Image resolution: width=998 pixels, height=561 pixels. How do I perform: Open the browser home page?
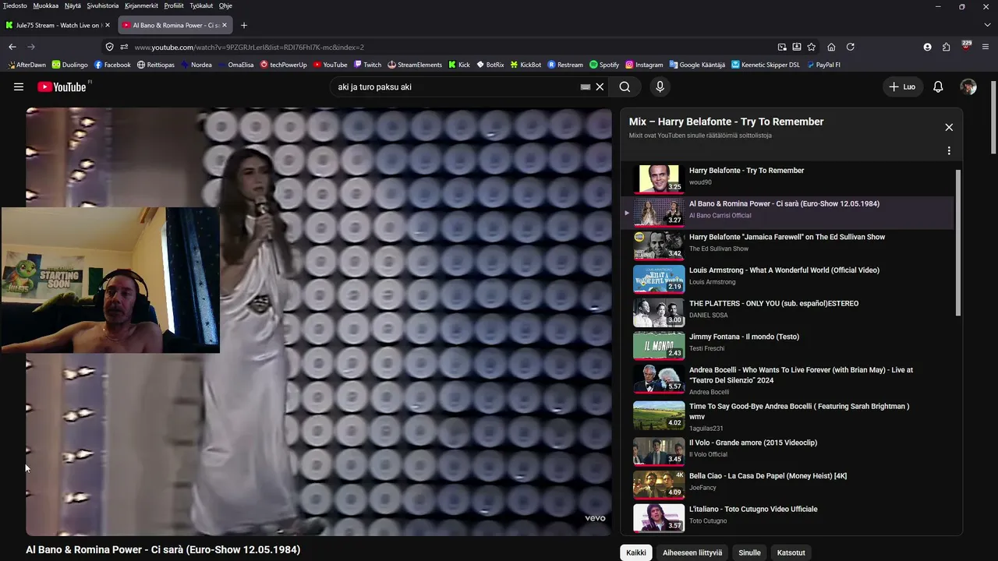(x=831, y=47)
